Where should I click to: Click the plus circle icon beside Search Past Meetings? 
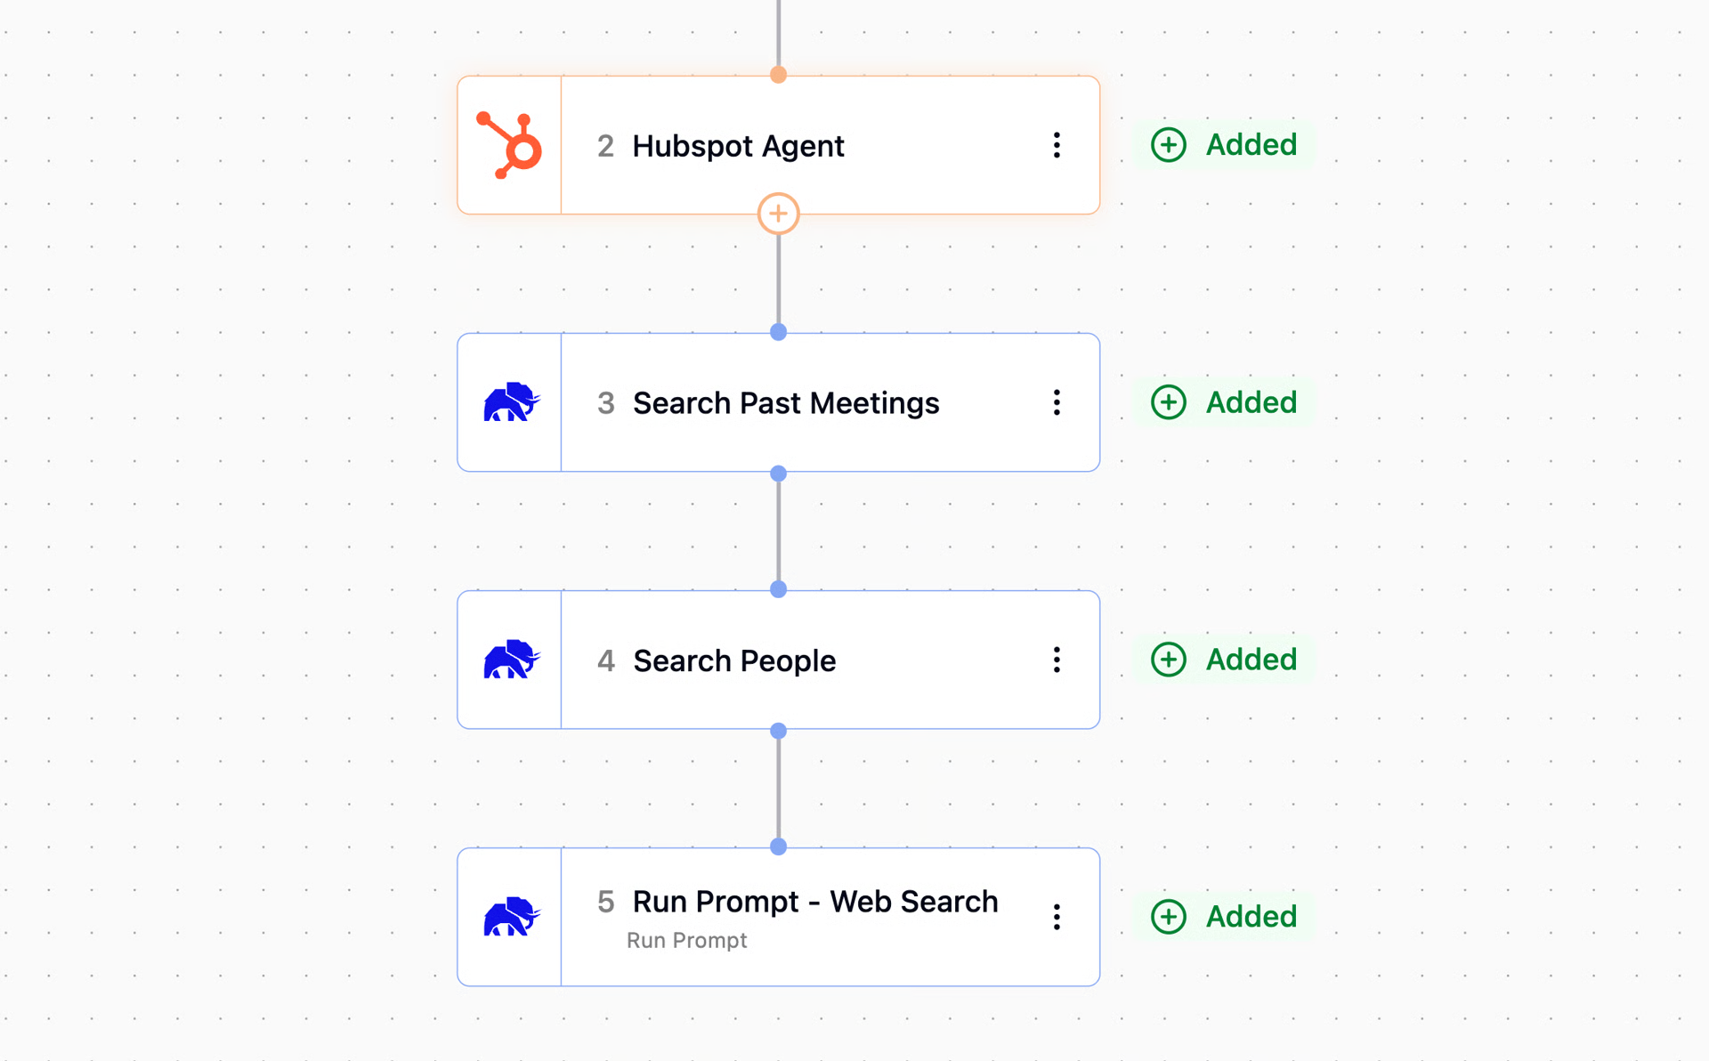click(1168, 402)
